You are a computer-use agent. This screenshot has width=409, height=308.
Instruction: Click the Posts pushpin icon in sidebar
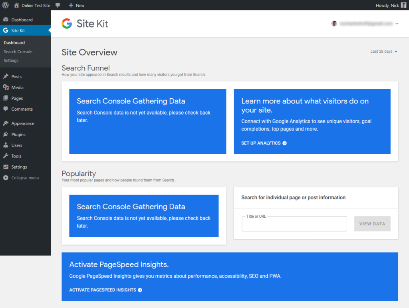click(6, 77)
